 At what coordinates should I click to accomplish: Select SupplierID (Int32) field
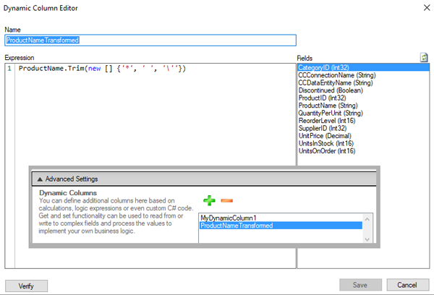[x=322, y=128]
